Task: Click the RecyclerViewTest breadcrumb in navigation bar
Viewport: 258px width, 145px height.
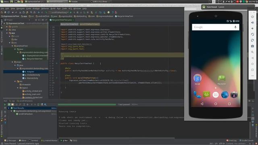Action: click(124, 16)
